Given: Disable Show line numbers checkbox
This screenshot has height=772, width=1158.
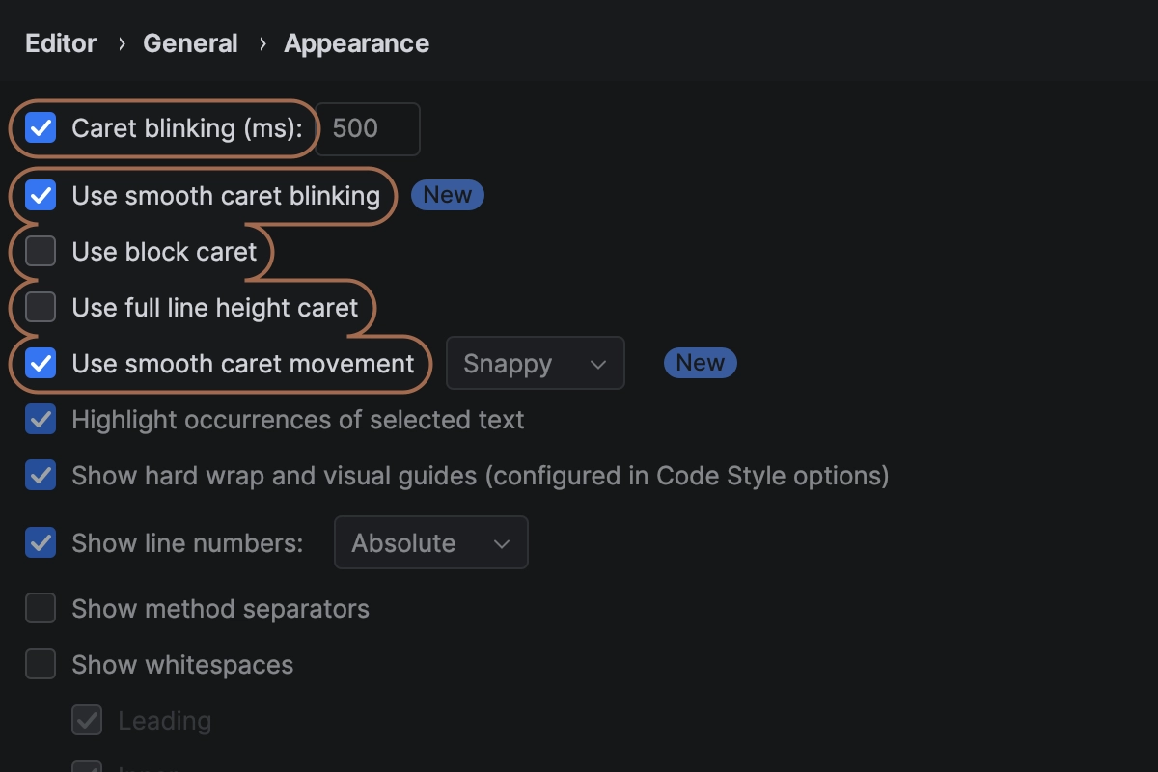Looking at the screenshot, I should tap(41, 542).
